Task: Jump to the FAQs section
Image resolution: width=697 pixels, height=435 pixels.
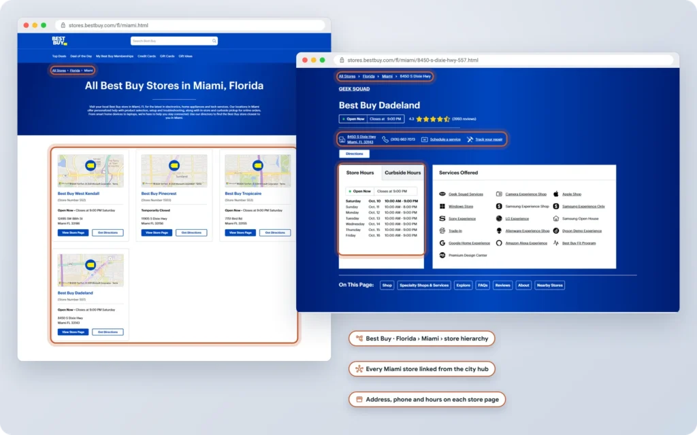Action: [483, 285]
